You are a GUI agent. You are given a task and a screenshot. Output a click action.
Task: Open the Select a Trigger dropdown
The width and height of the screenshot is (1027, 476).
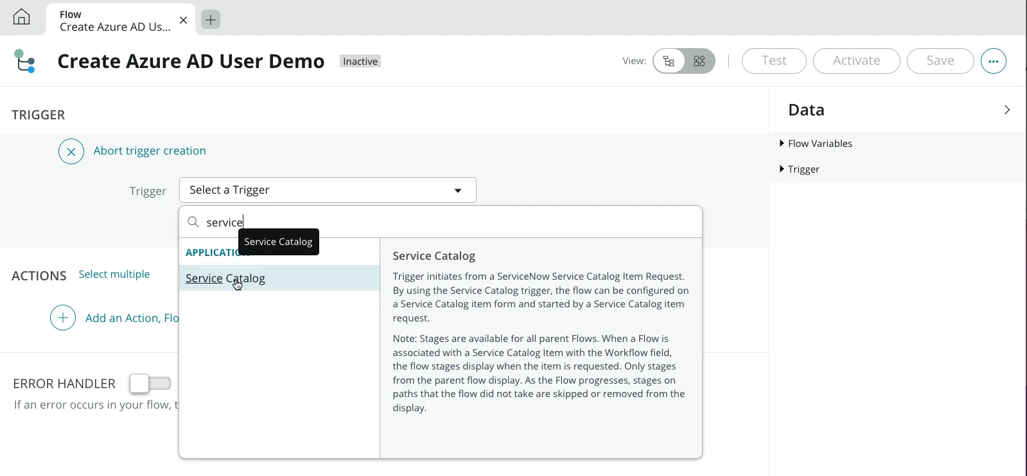pyautogui.click(x=328, y=191)
